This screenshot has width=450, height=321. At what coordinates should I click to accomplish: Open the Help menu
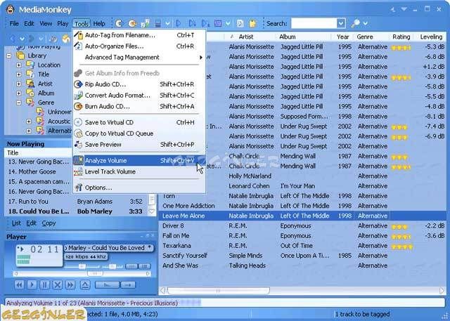(x=99, y=23)
